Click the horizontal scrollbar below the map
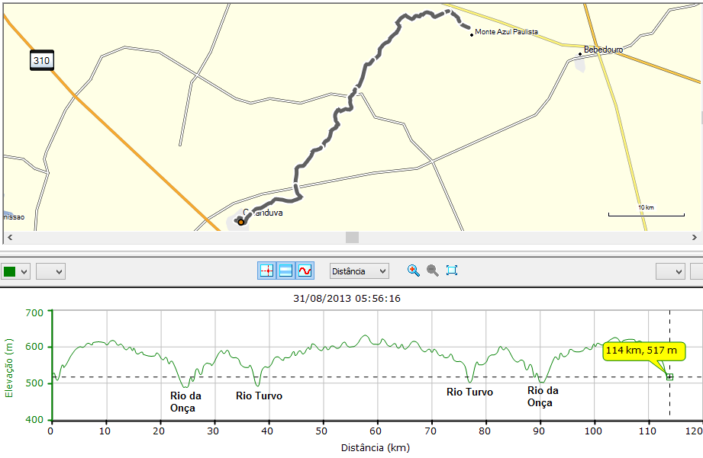This screenshot has width=703, height=458. click(x=352, y=237)
